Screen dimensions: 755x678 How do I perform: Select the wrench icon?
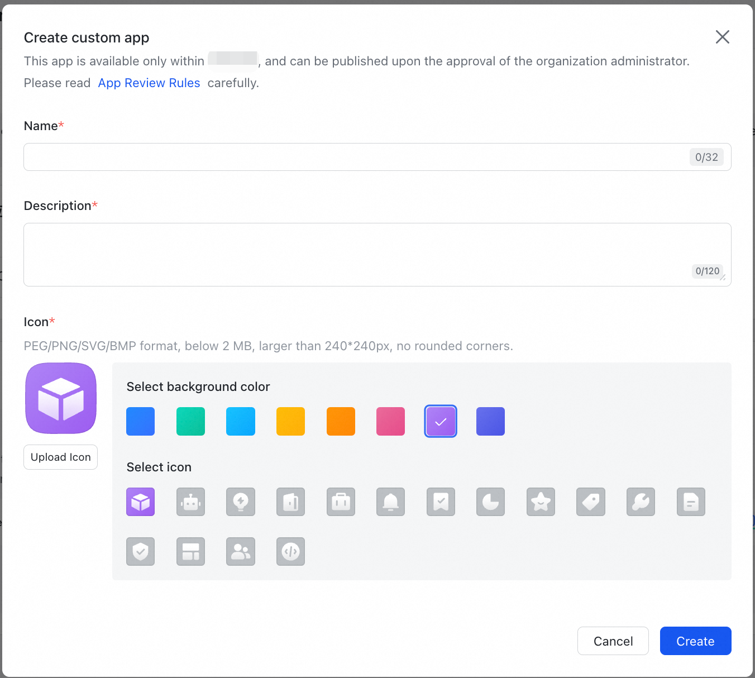coord(641,502)
